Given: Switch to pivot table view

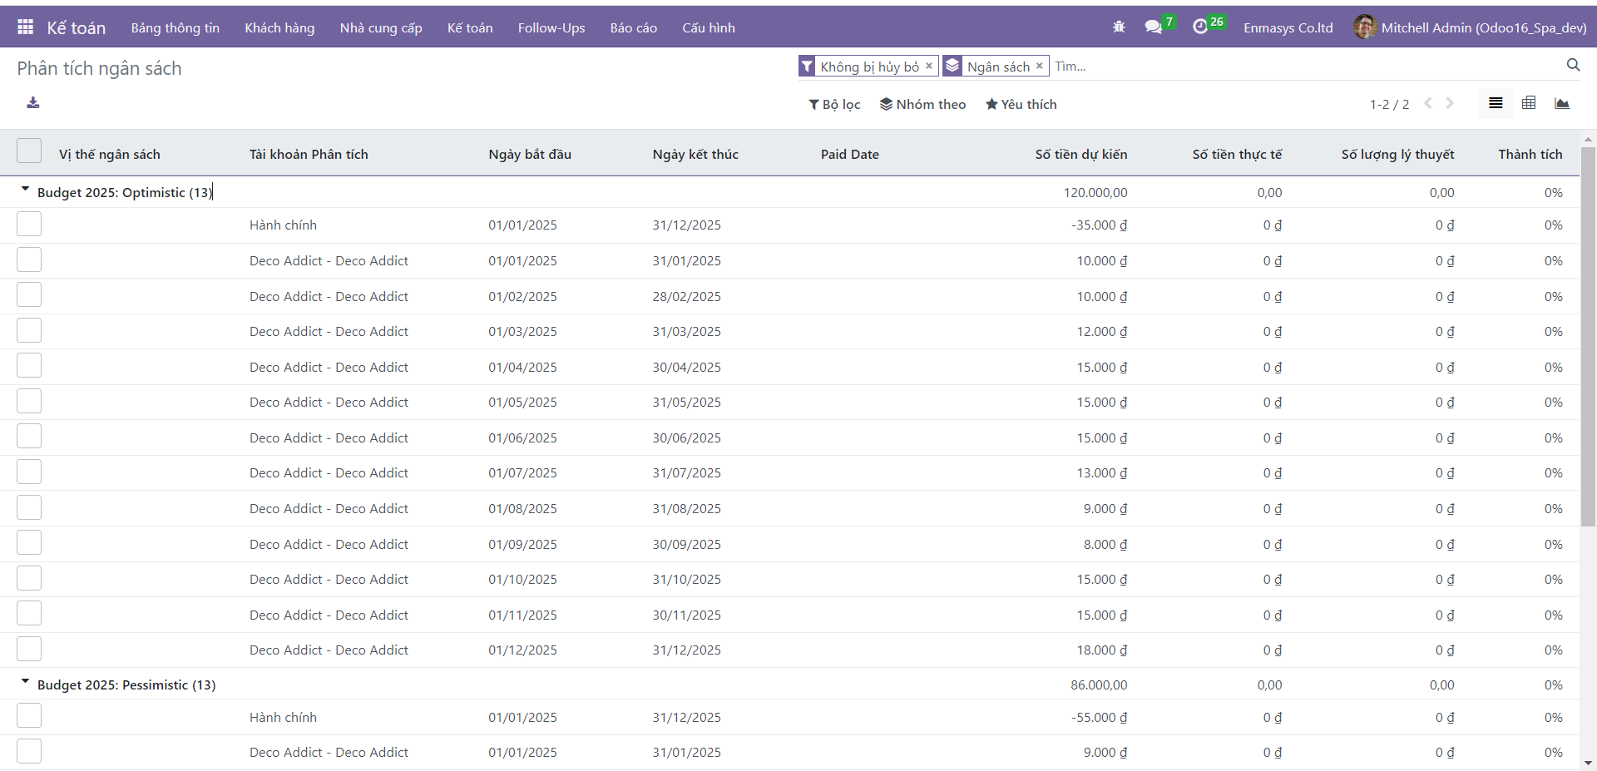Looking at the screenshot, I should (x=1529, y=103).
